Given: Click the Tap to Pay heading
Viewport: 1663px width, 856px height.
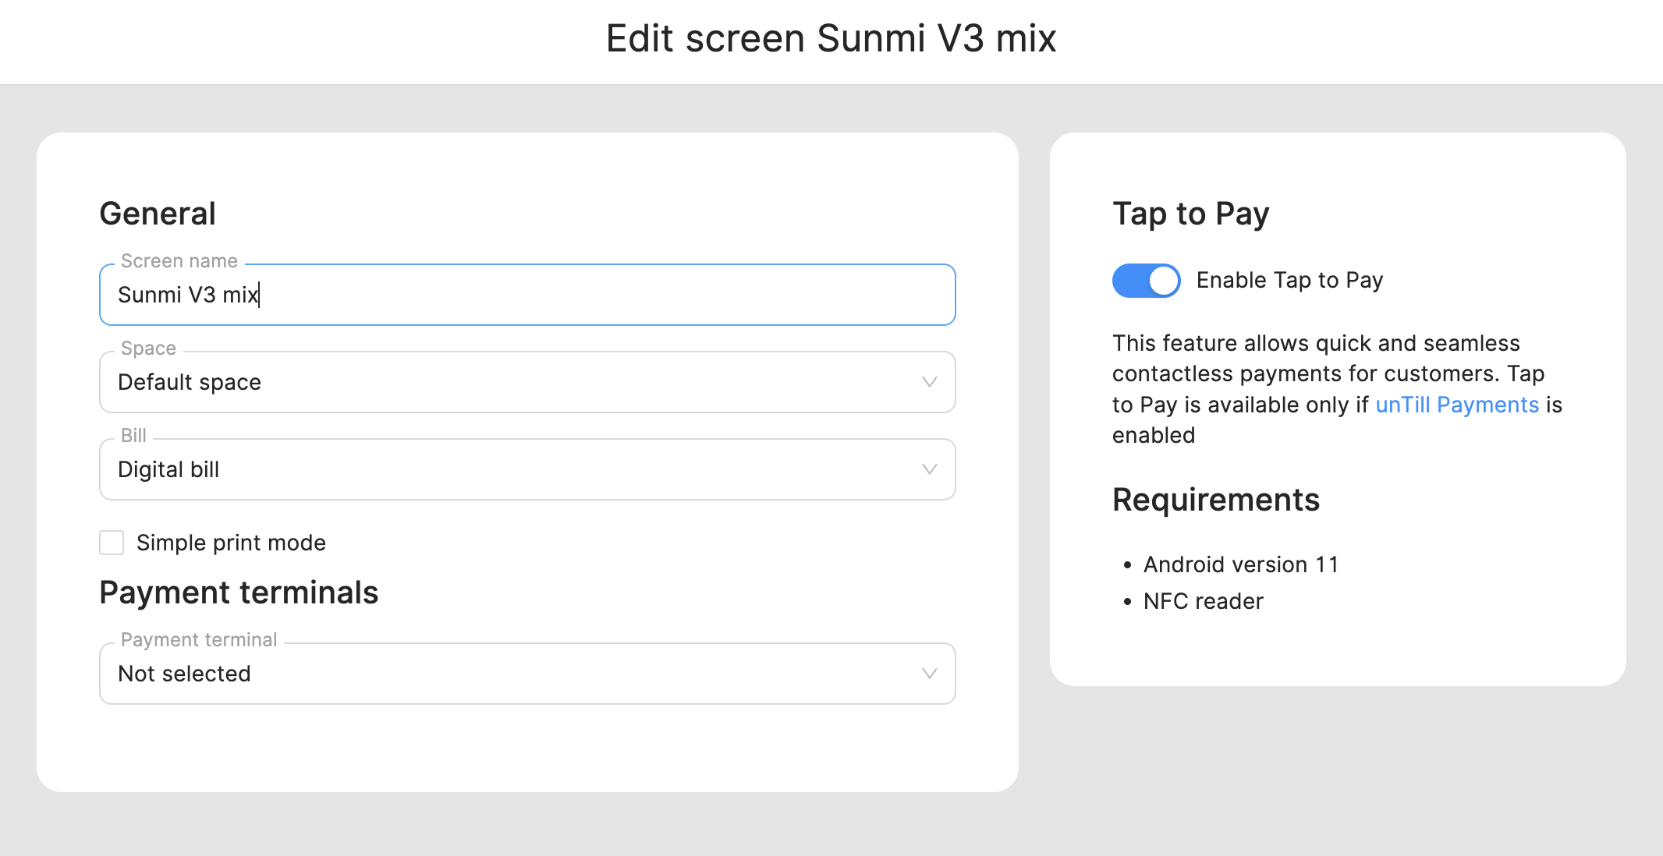Looking at the screenshot, I should point(1190,214).
